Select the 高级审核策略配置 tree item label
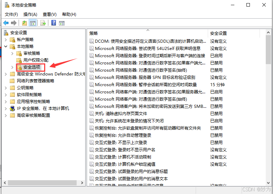 tap(33, 115)
